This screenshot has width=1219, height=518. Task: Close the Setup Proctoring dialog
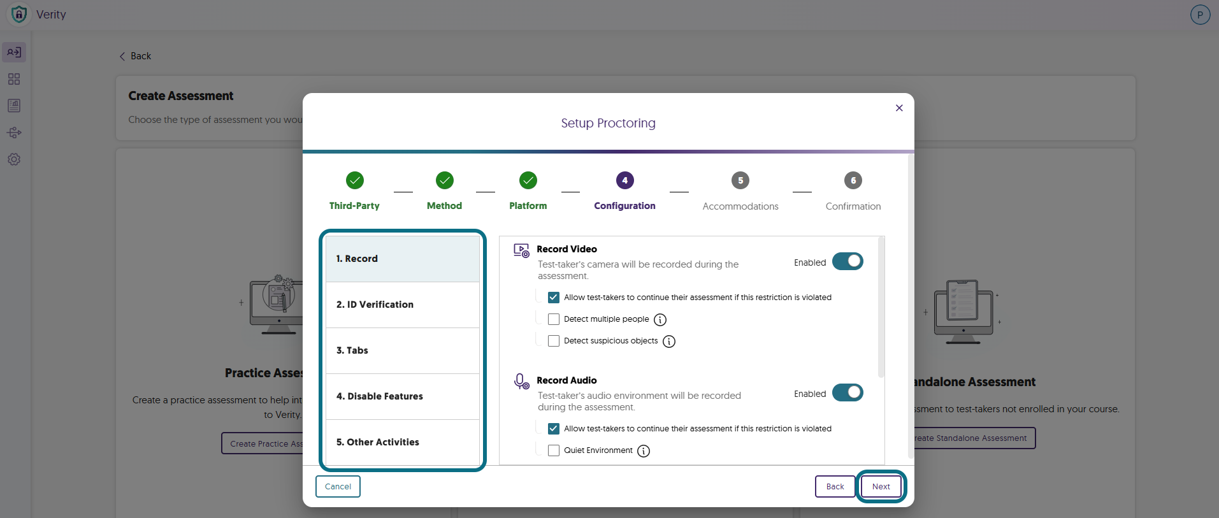(x=899, y=108)
